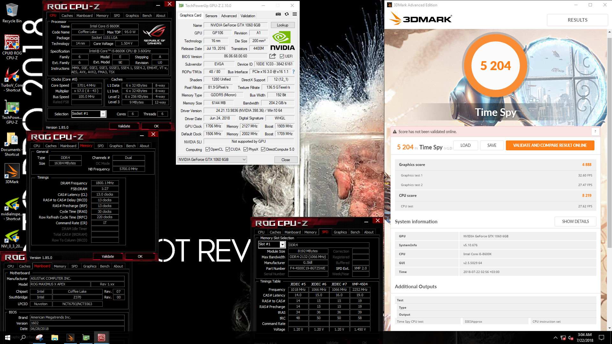
Task: Switch to GPU-Z taskbar icon
Action: pyautogui.click(x=86, y=338)
